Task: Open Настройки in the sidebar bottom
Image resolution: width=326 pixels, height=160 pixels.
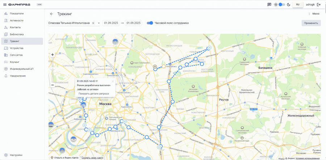Action: point(16,155)
